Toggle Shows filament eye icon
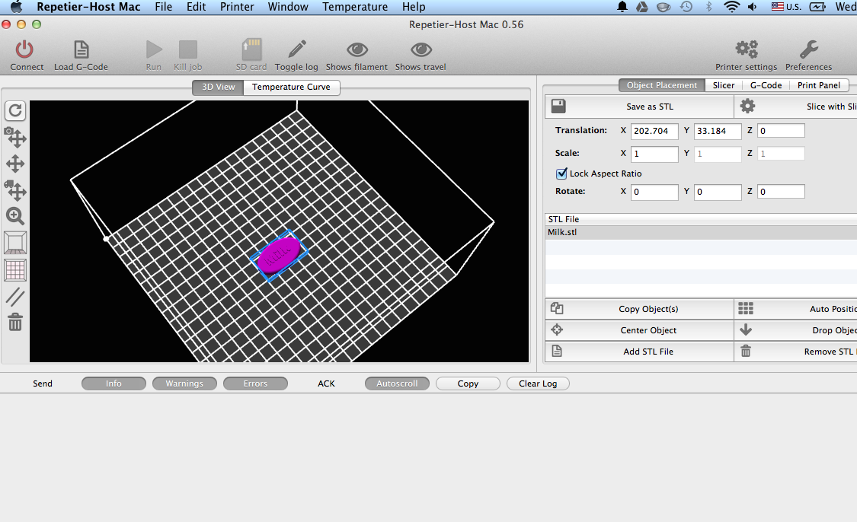This screenshot has width=857, height=522. 357,49
